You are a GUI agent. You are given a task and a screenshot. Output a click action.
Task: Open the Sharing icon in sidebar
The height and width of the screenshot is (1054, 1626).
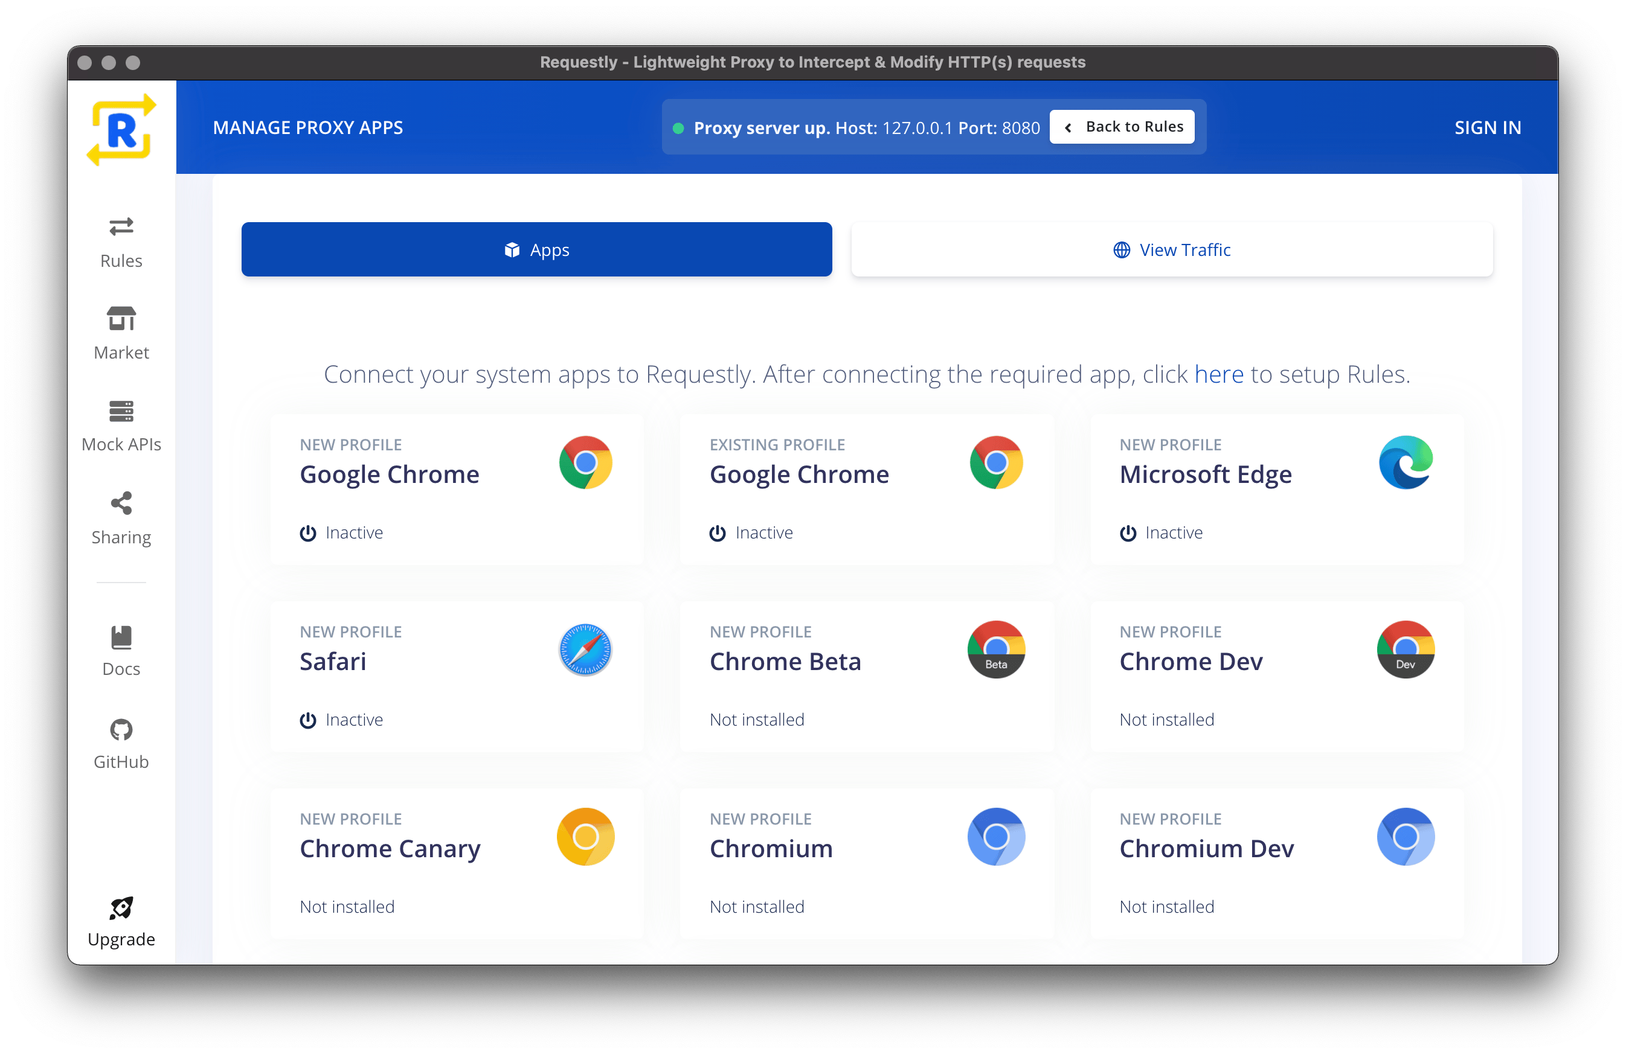click(121, 504)
